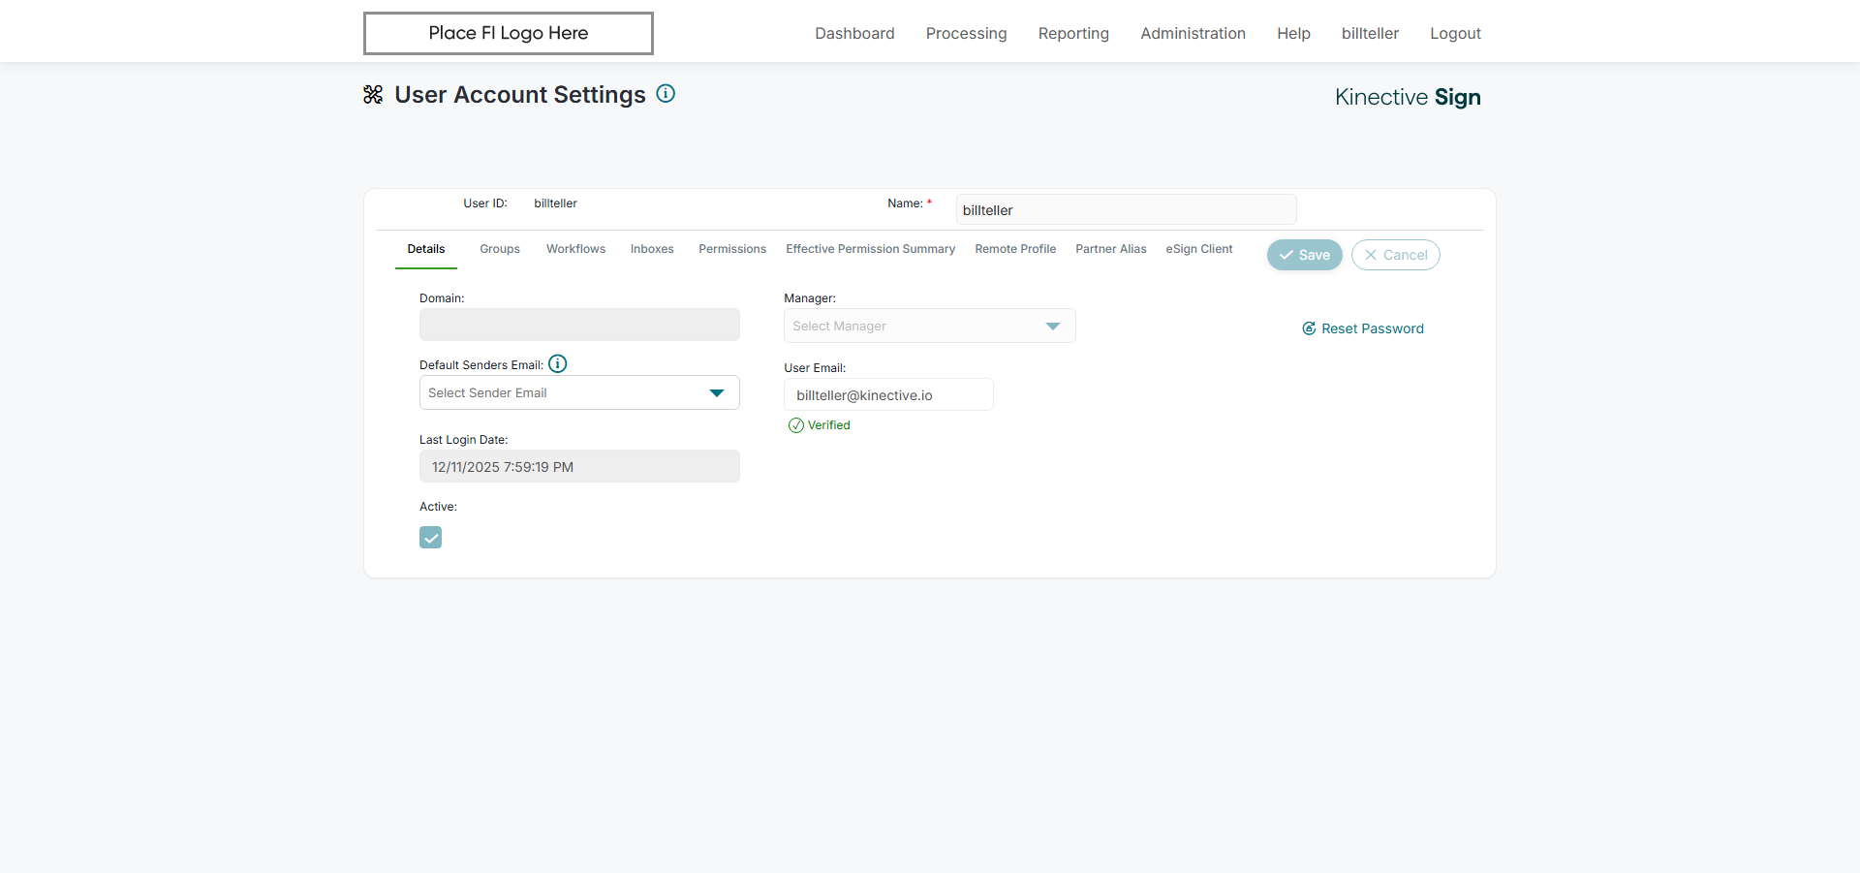Click the billteller user menu item
This screenshot has height=873, width=1860.
click(x=1370, y=33)
